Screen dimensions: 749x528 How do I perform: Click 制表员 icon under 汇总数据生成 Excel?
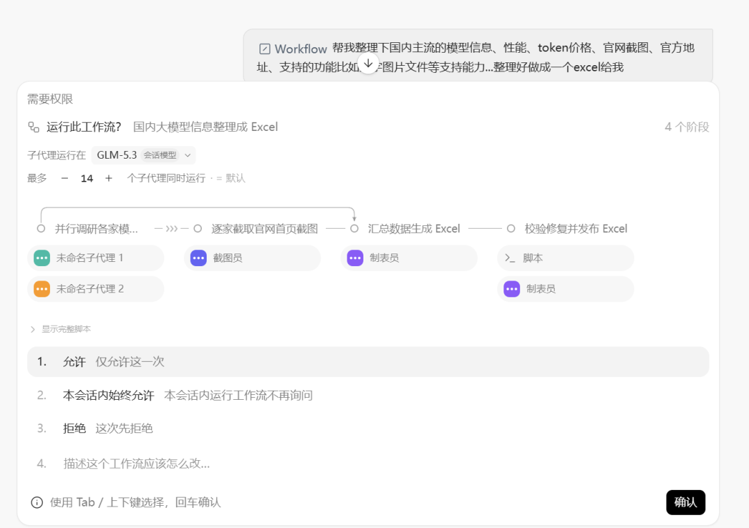(355, 258)
